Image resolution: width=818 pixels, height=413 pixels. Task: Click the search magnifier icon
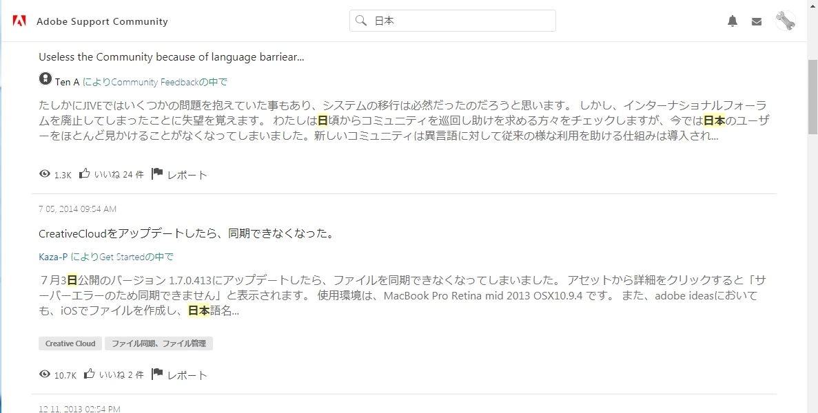(360, 21)
